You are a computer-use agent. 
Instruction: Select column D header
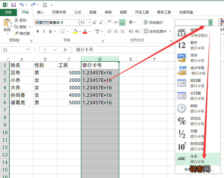100,59
